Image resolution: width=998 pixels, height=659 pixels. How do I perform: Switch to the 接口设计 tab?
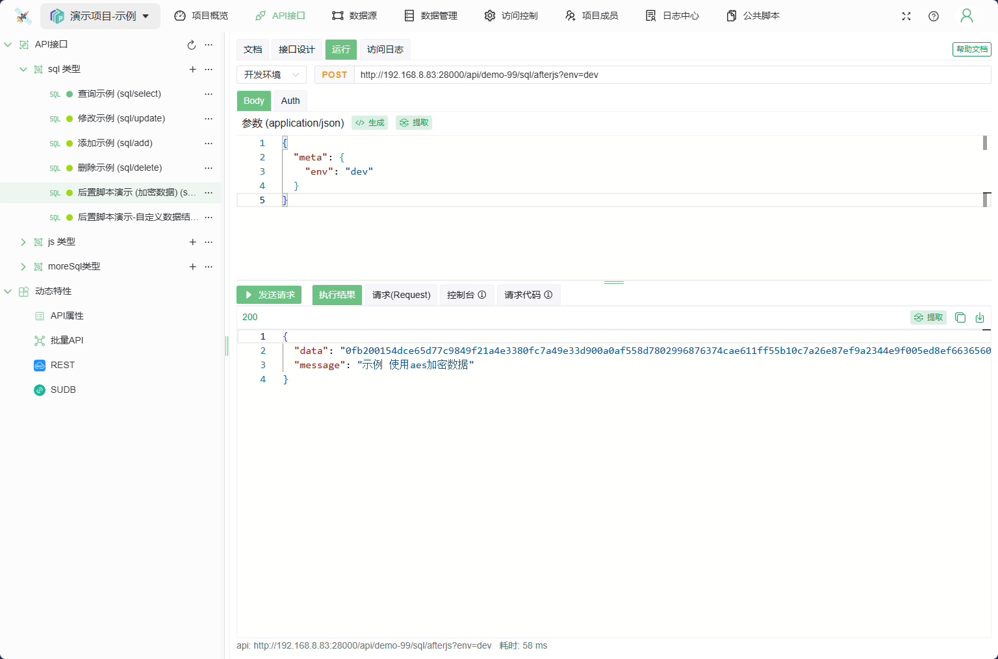[x=296, y=49]
